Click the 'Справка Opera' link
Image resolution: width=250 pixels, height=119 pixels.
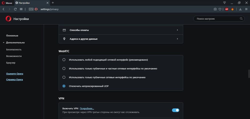tap(14, 79)
